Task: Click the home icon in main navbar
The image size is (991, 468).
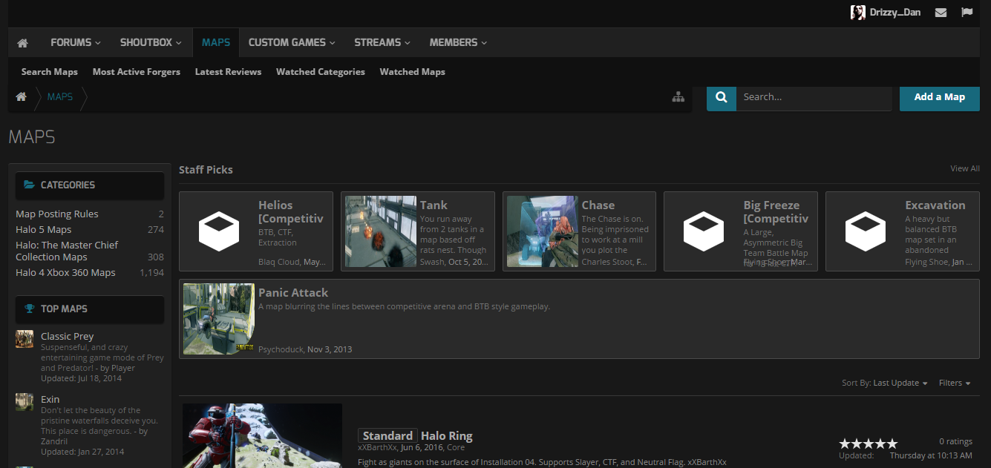Action: pos(22,43)
